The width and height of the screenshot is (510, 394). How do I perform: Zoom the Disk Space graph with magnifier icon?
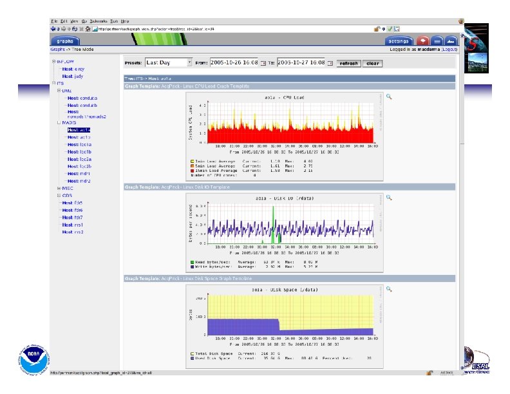(389, 289)
